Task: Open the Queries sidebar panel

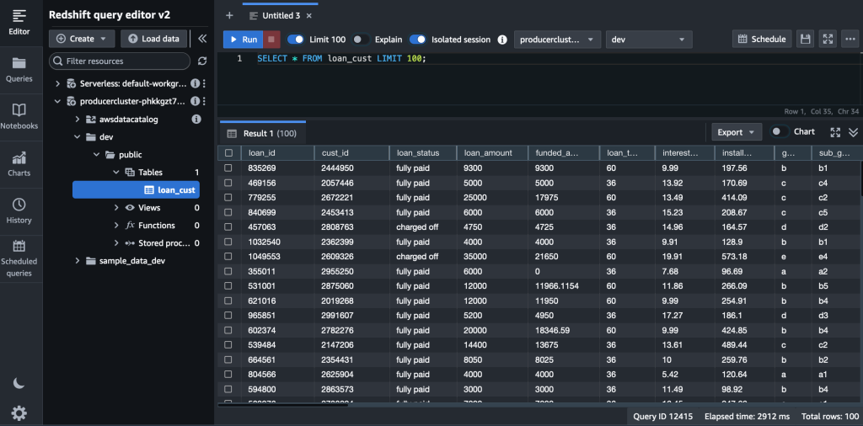Action: (19, 69)
